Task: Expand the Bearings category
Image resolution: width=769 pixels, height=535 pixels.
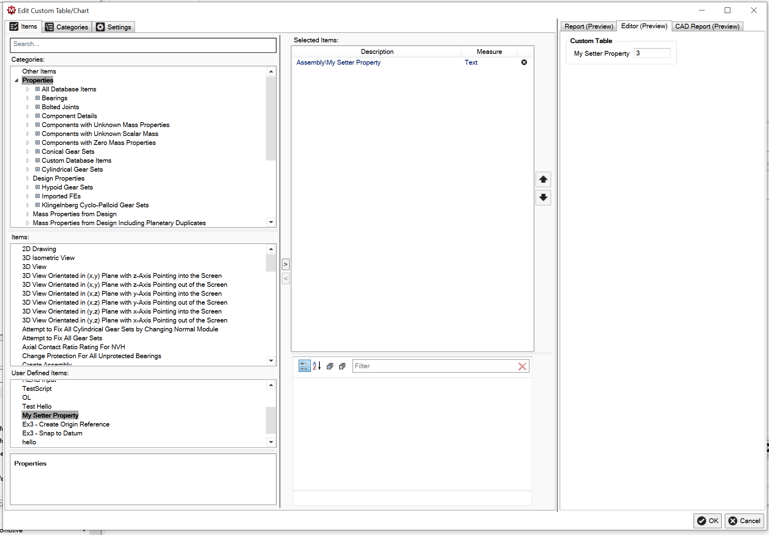Action: click(28, 98)
